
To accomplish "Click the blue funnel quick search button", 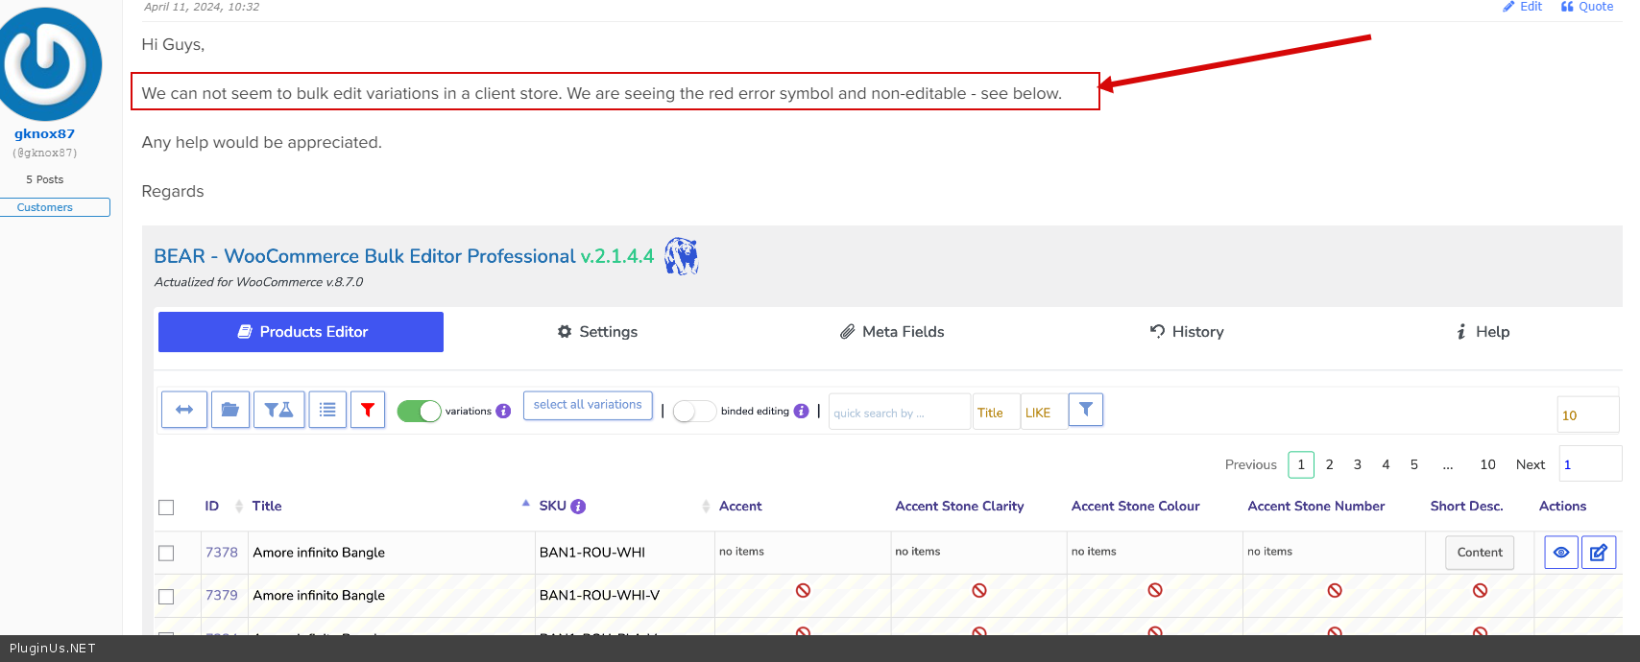I will [x=1085, y=410].
